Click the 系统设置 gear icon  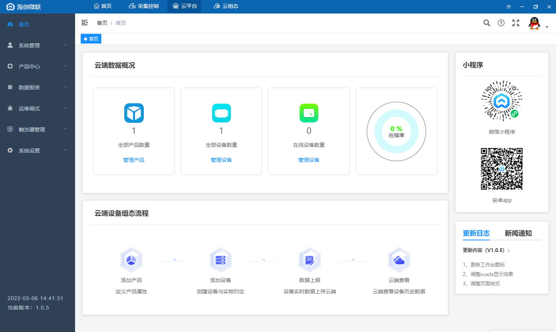10,150
